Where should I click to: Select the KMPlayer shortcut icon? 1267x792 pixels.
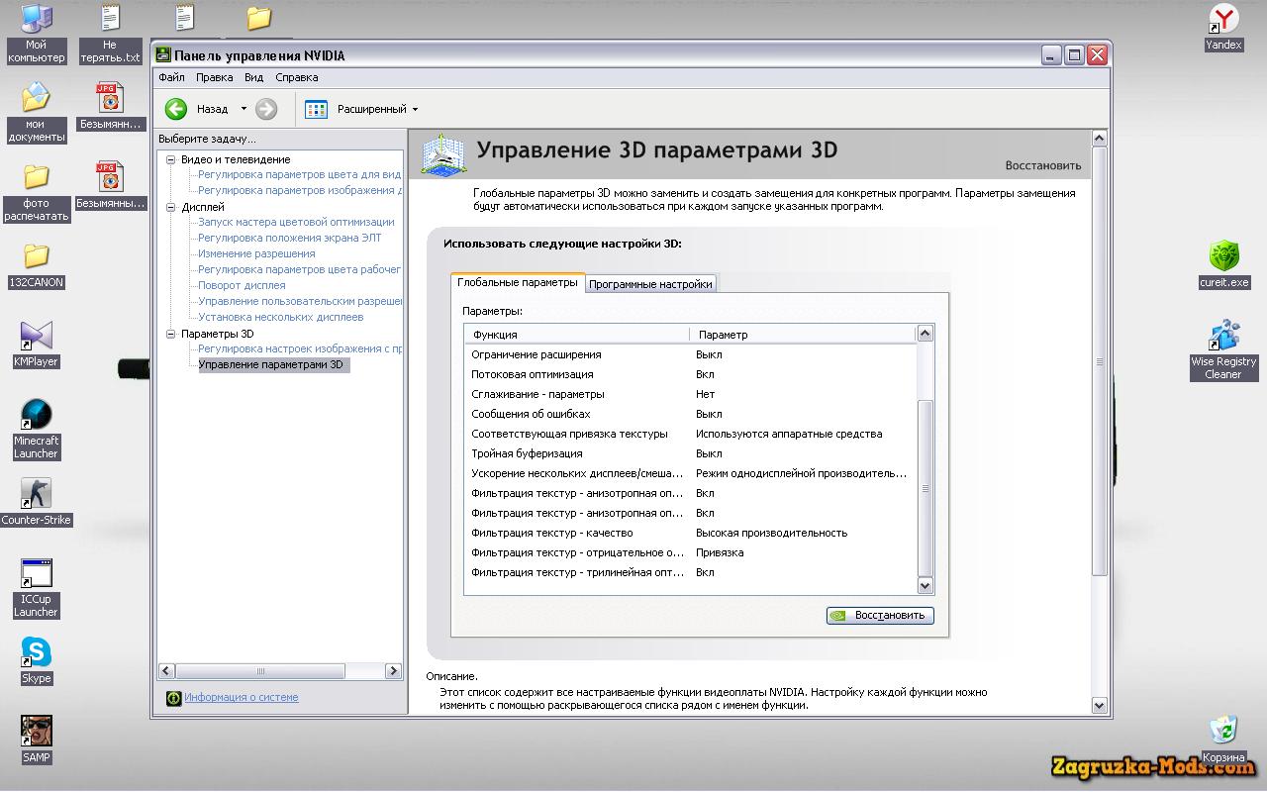36,336
